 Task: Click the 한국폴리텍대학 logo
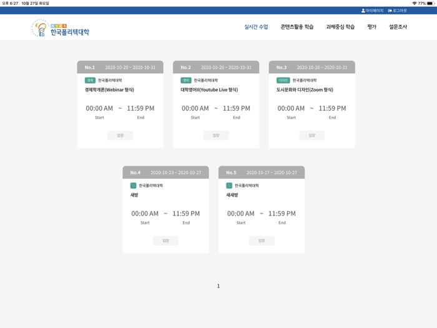pyautogui.click(x=61, y=28)
